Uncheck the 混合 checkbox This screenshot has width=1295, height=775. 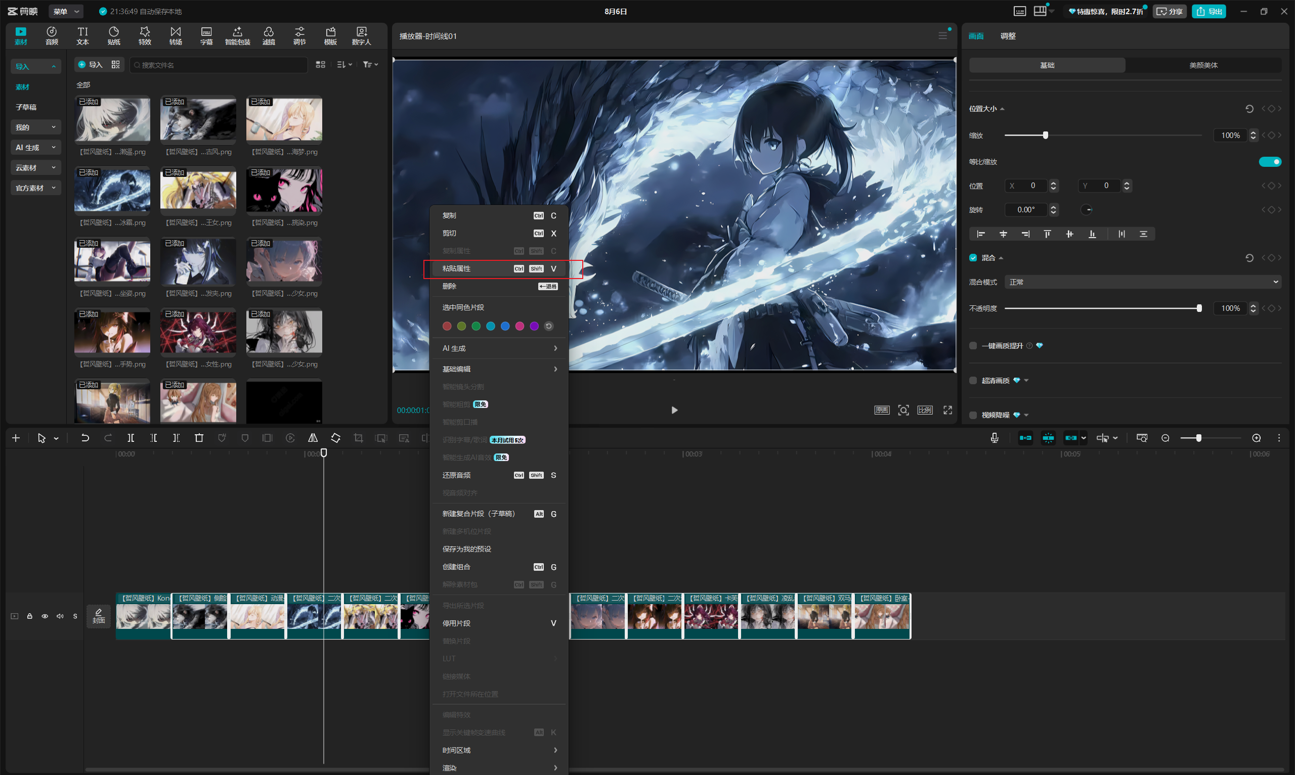point(973,258)
